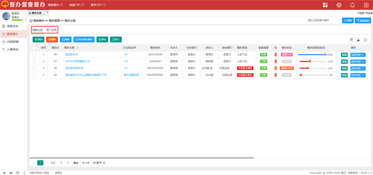Switch to the 部门立项 tab

tap(52, 30)
